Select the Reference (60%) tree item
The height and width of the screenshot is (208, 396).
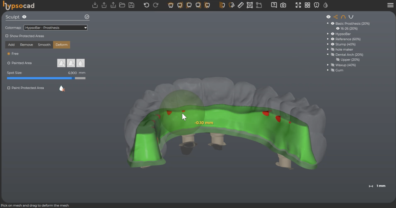pyautogui.click(x=348, y=39)
